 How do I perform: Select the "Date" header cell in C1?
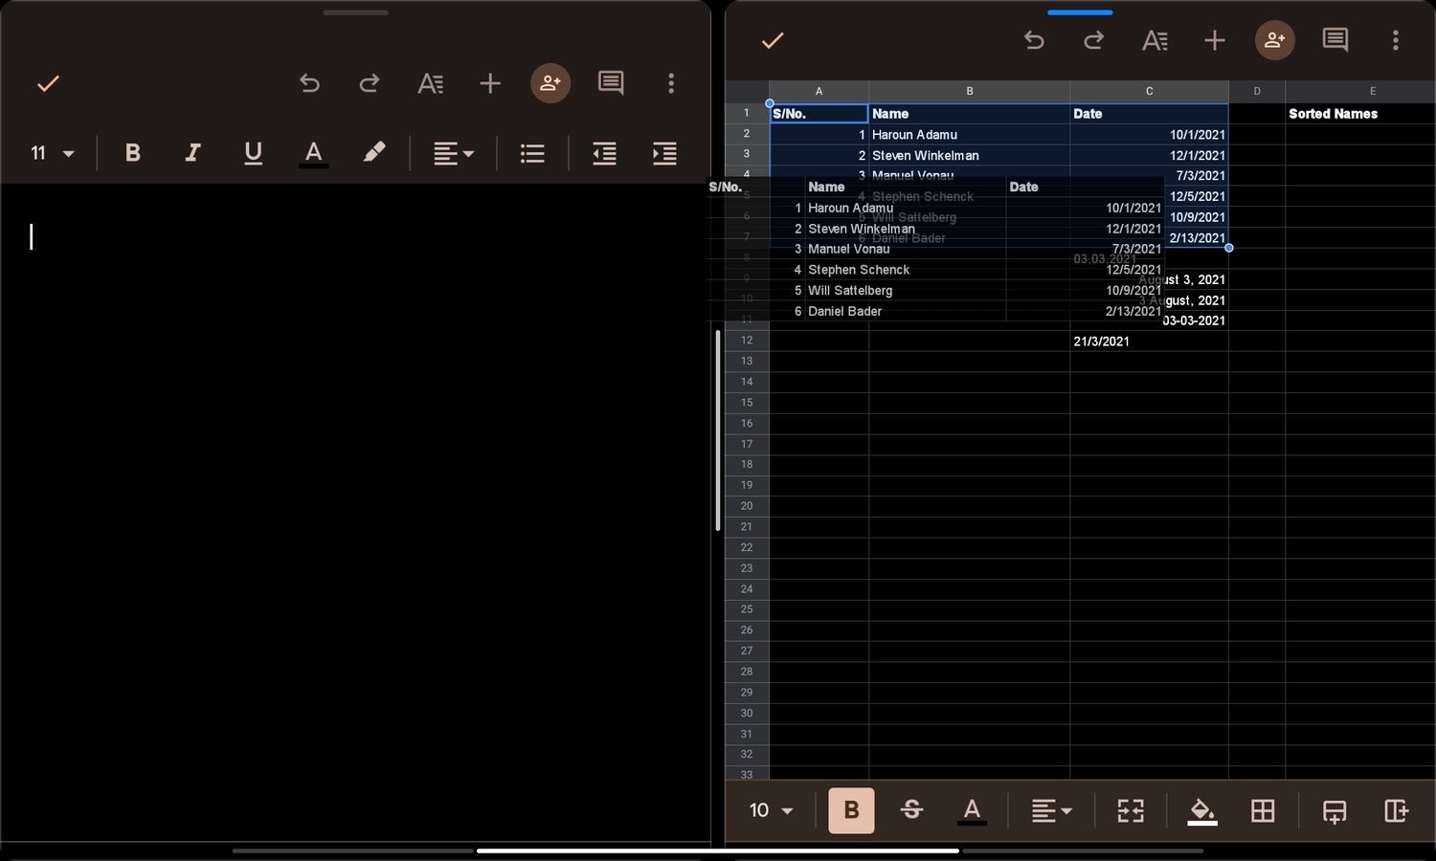(1149, 113)
